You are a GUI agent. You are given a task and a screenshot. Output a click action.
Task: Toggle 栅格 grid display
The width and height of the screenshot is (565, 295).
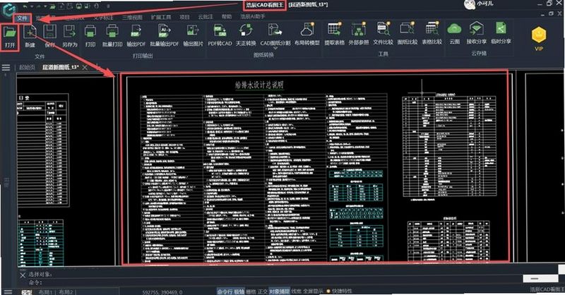point(251,291)
